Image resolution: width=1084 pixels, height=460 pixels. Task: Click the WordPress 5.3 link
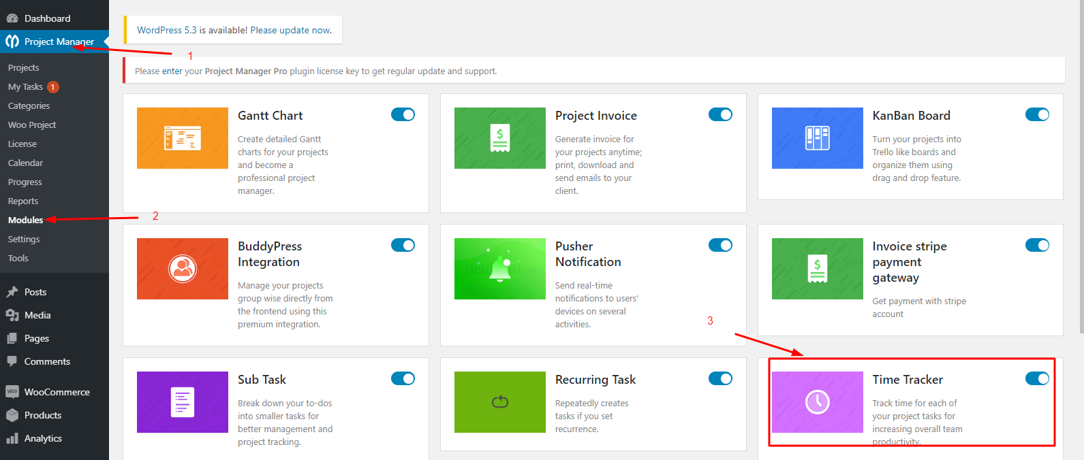pyautogui.click(x=167, y=30)
